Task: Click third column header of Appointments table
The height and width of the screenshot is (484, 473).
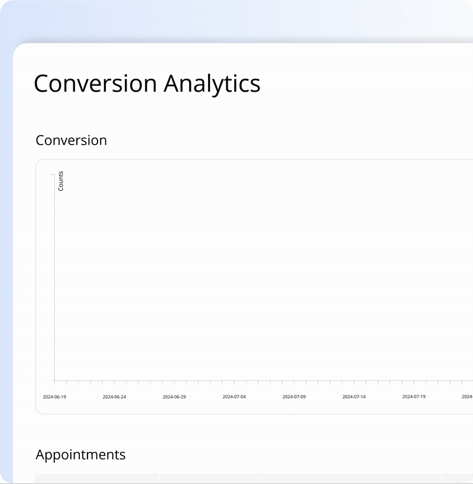Action: [351, 479]
